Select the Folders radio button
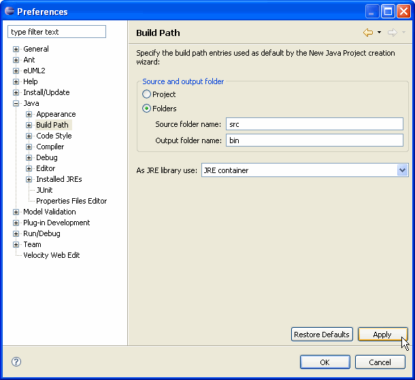415x380 pixels. 146,109
